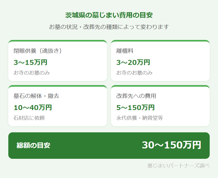Click the 永代供養・納骨堂等 note
This screenshot has width=218, height=178.
click(140, 118)
